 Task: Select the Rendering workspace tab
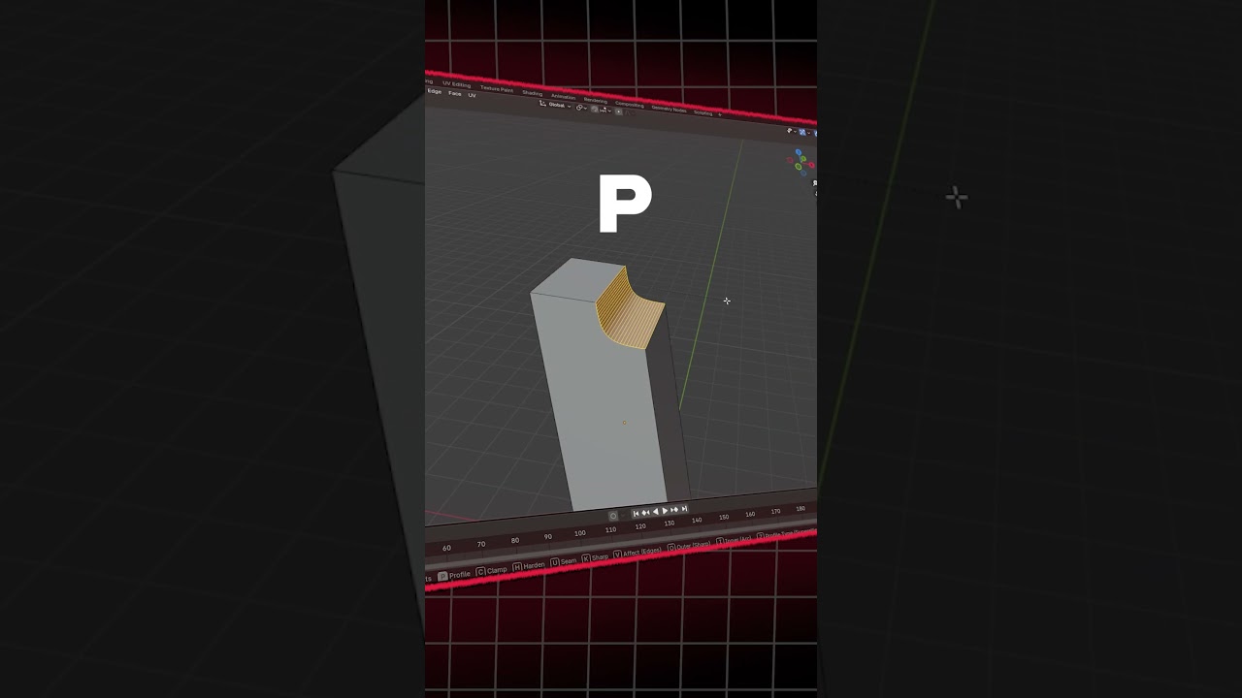click(596, 100)
